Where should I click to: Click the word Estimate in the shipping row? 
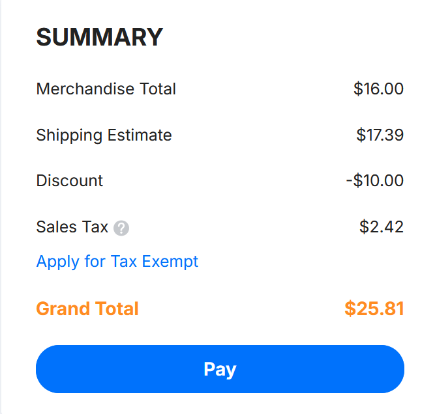tap(140, 135)
